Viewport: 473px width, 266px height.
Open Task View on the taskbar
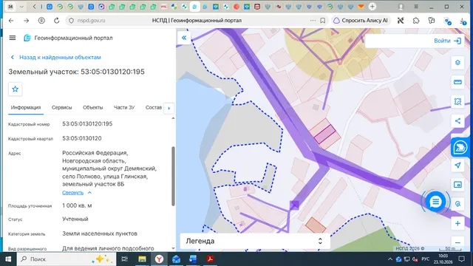tap(124, 259)
